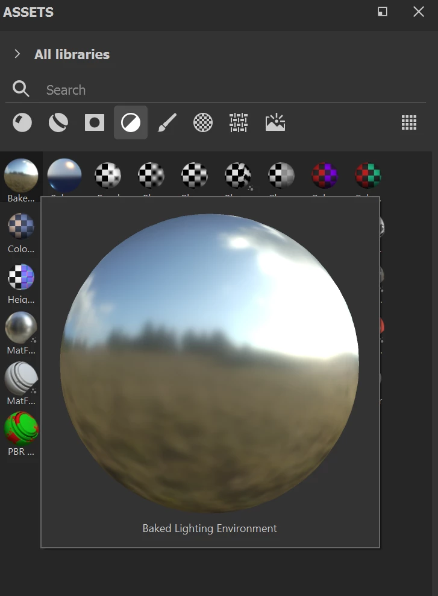
Task: Select the Colo... blue checker filter thumbnail
Action: click(x=21, y=226)
